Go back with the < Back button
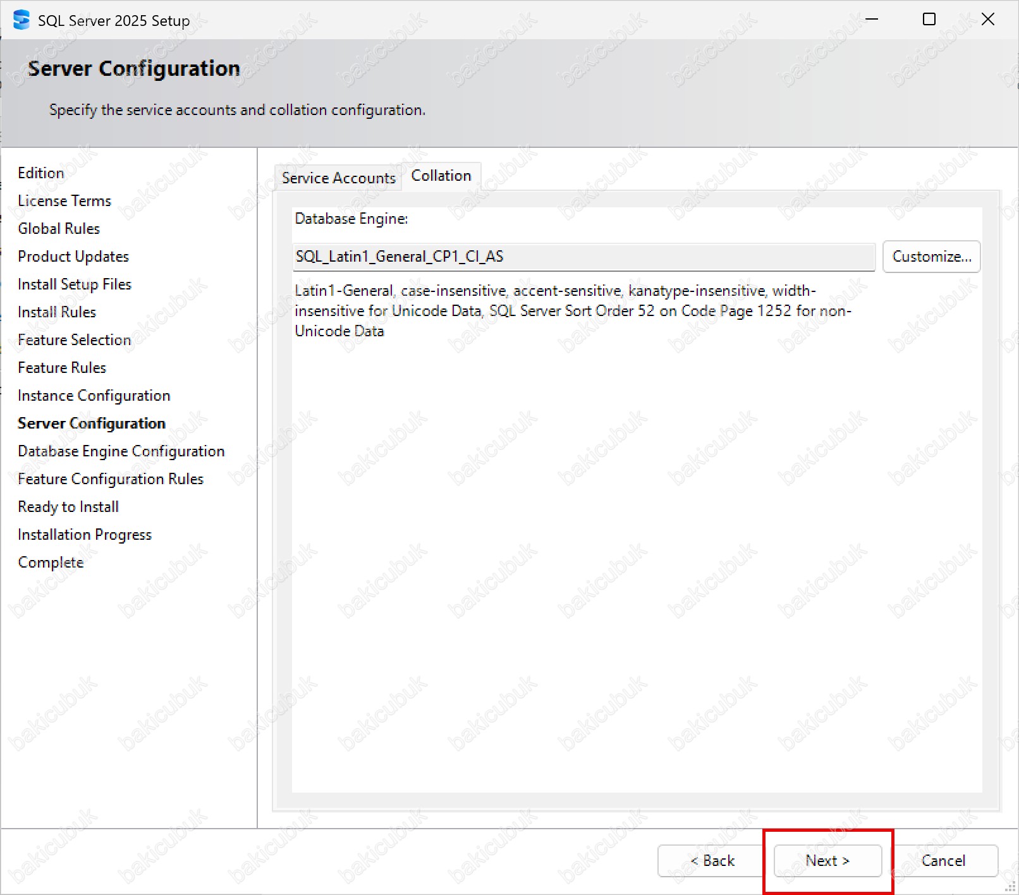This screenshot has height=895, width=1019. [x=712, y=860]
